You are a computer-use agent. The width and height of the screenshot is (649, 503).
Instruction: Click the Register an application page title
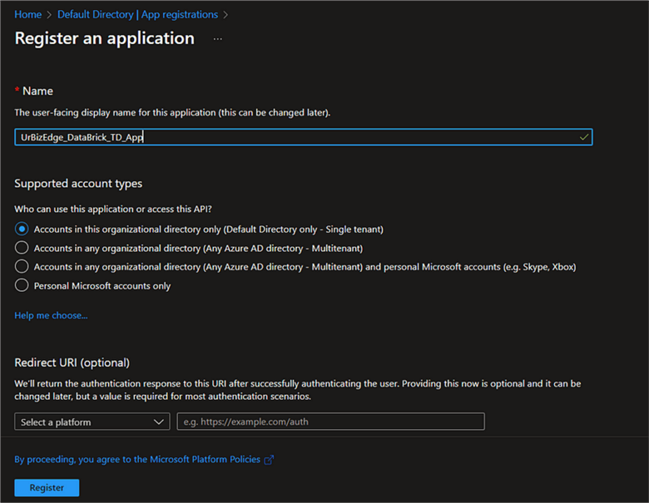(x=104, y=39)
